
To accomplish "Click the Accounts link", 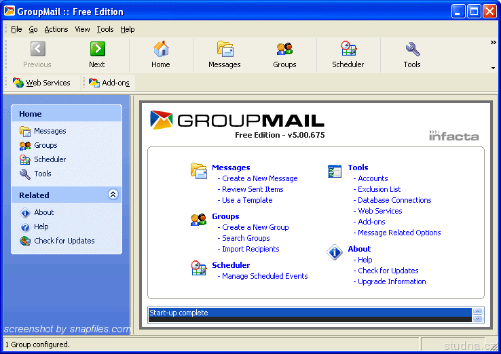I will coord(373,178).
